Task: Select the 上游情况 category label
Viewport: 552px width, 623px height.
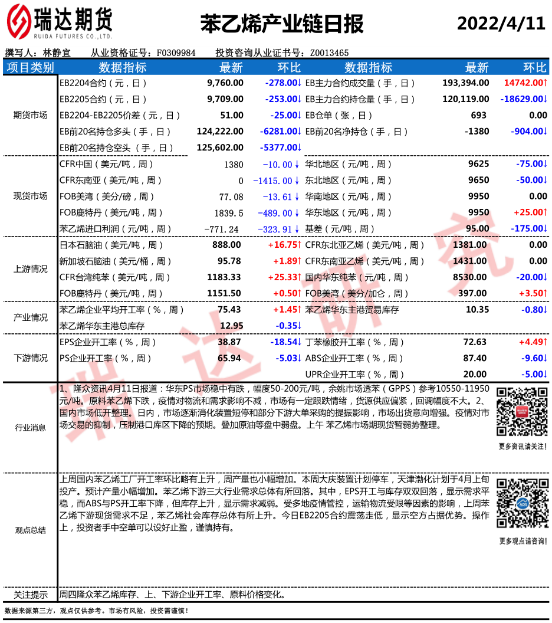Action: (x=30, y=269)
